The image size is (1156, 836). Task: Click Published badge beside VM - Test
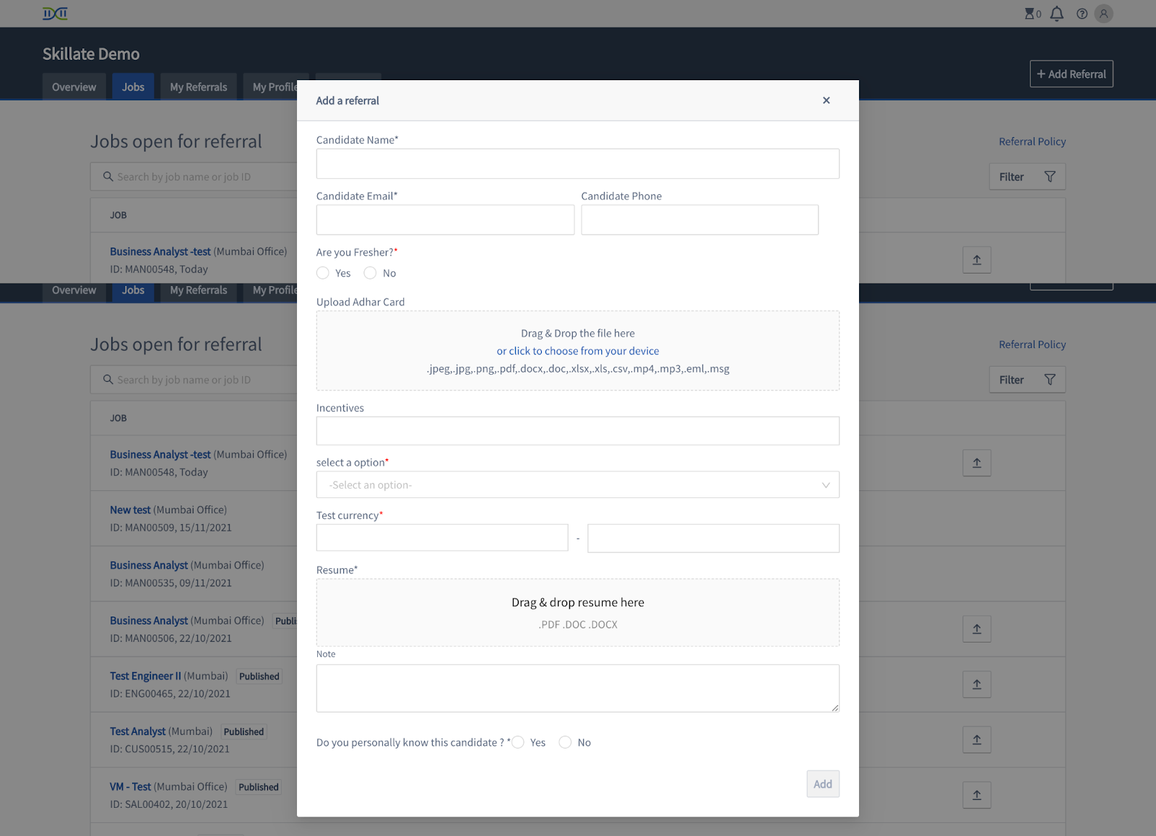click(x=259, y=787)
